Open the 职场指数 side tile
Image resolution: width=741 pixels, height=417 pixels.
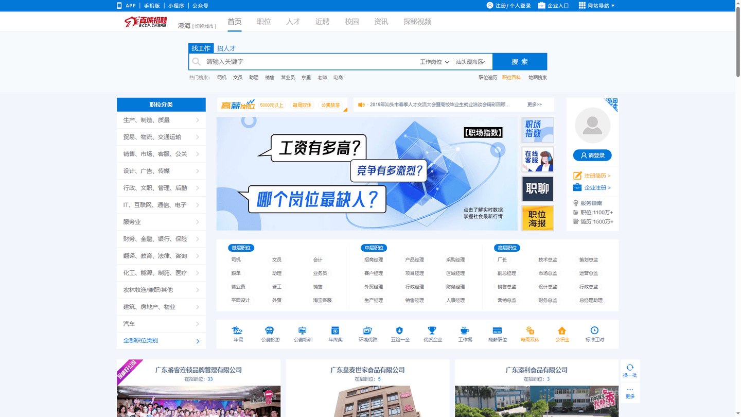click(538, 130)
